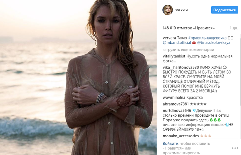Image resolution: width=241 pixels, height=155 pixels.
Task: Open wowmihalna commenter profile
Action: pos(174,98)
